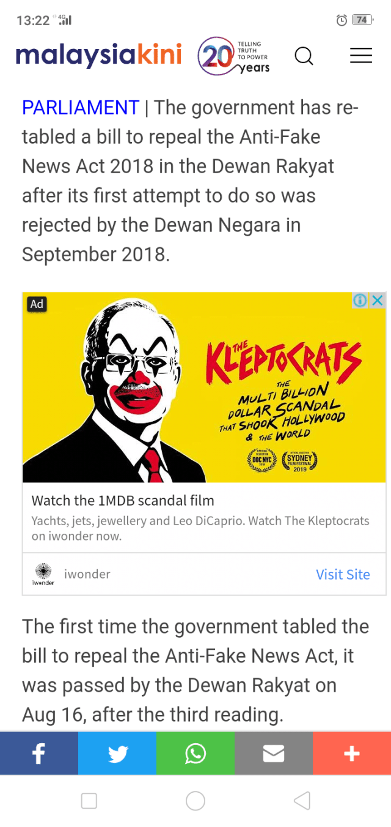Share article on Facebook
Image resolution: width=391 pixels, height=827 pixels.
(x=39, y=754)
